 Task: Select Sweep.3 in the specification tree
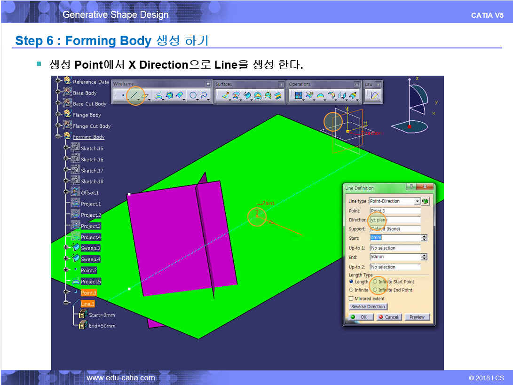point(90,248)
